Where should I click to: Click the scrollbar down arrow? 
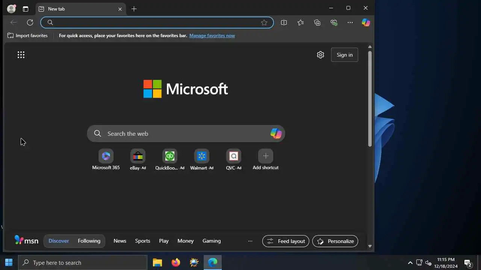tap(370, 246)
